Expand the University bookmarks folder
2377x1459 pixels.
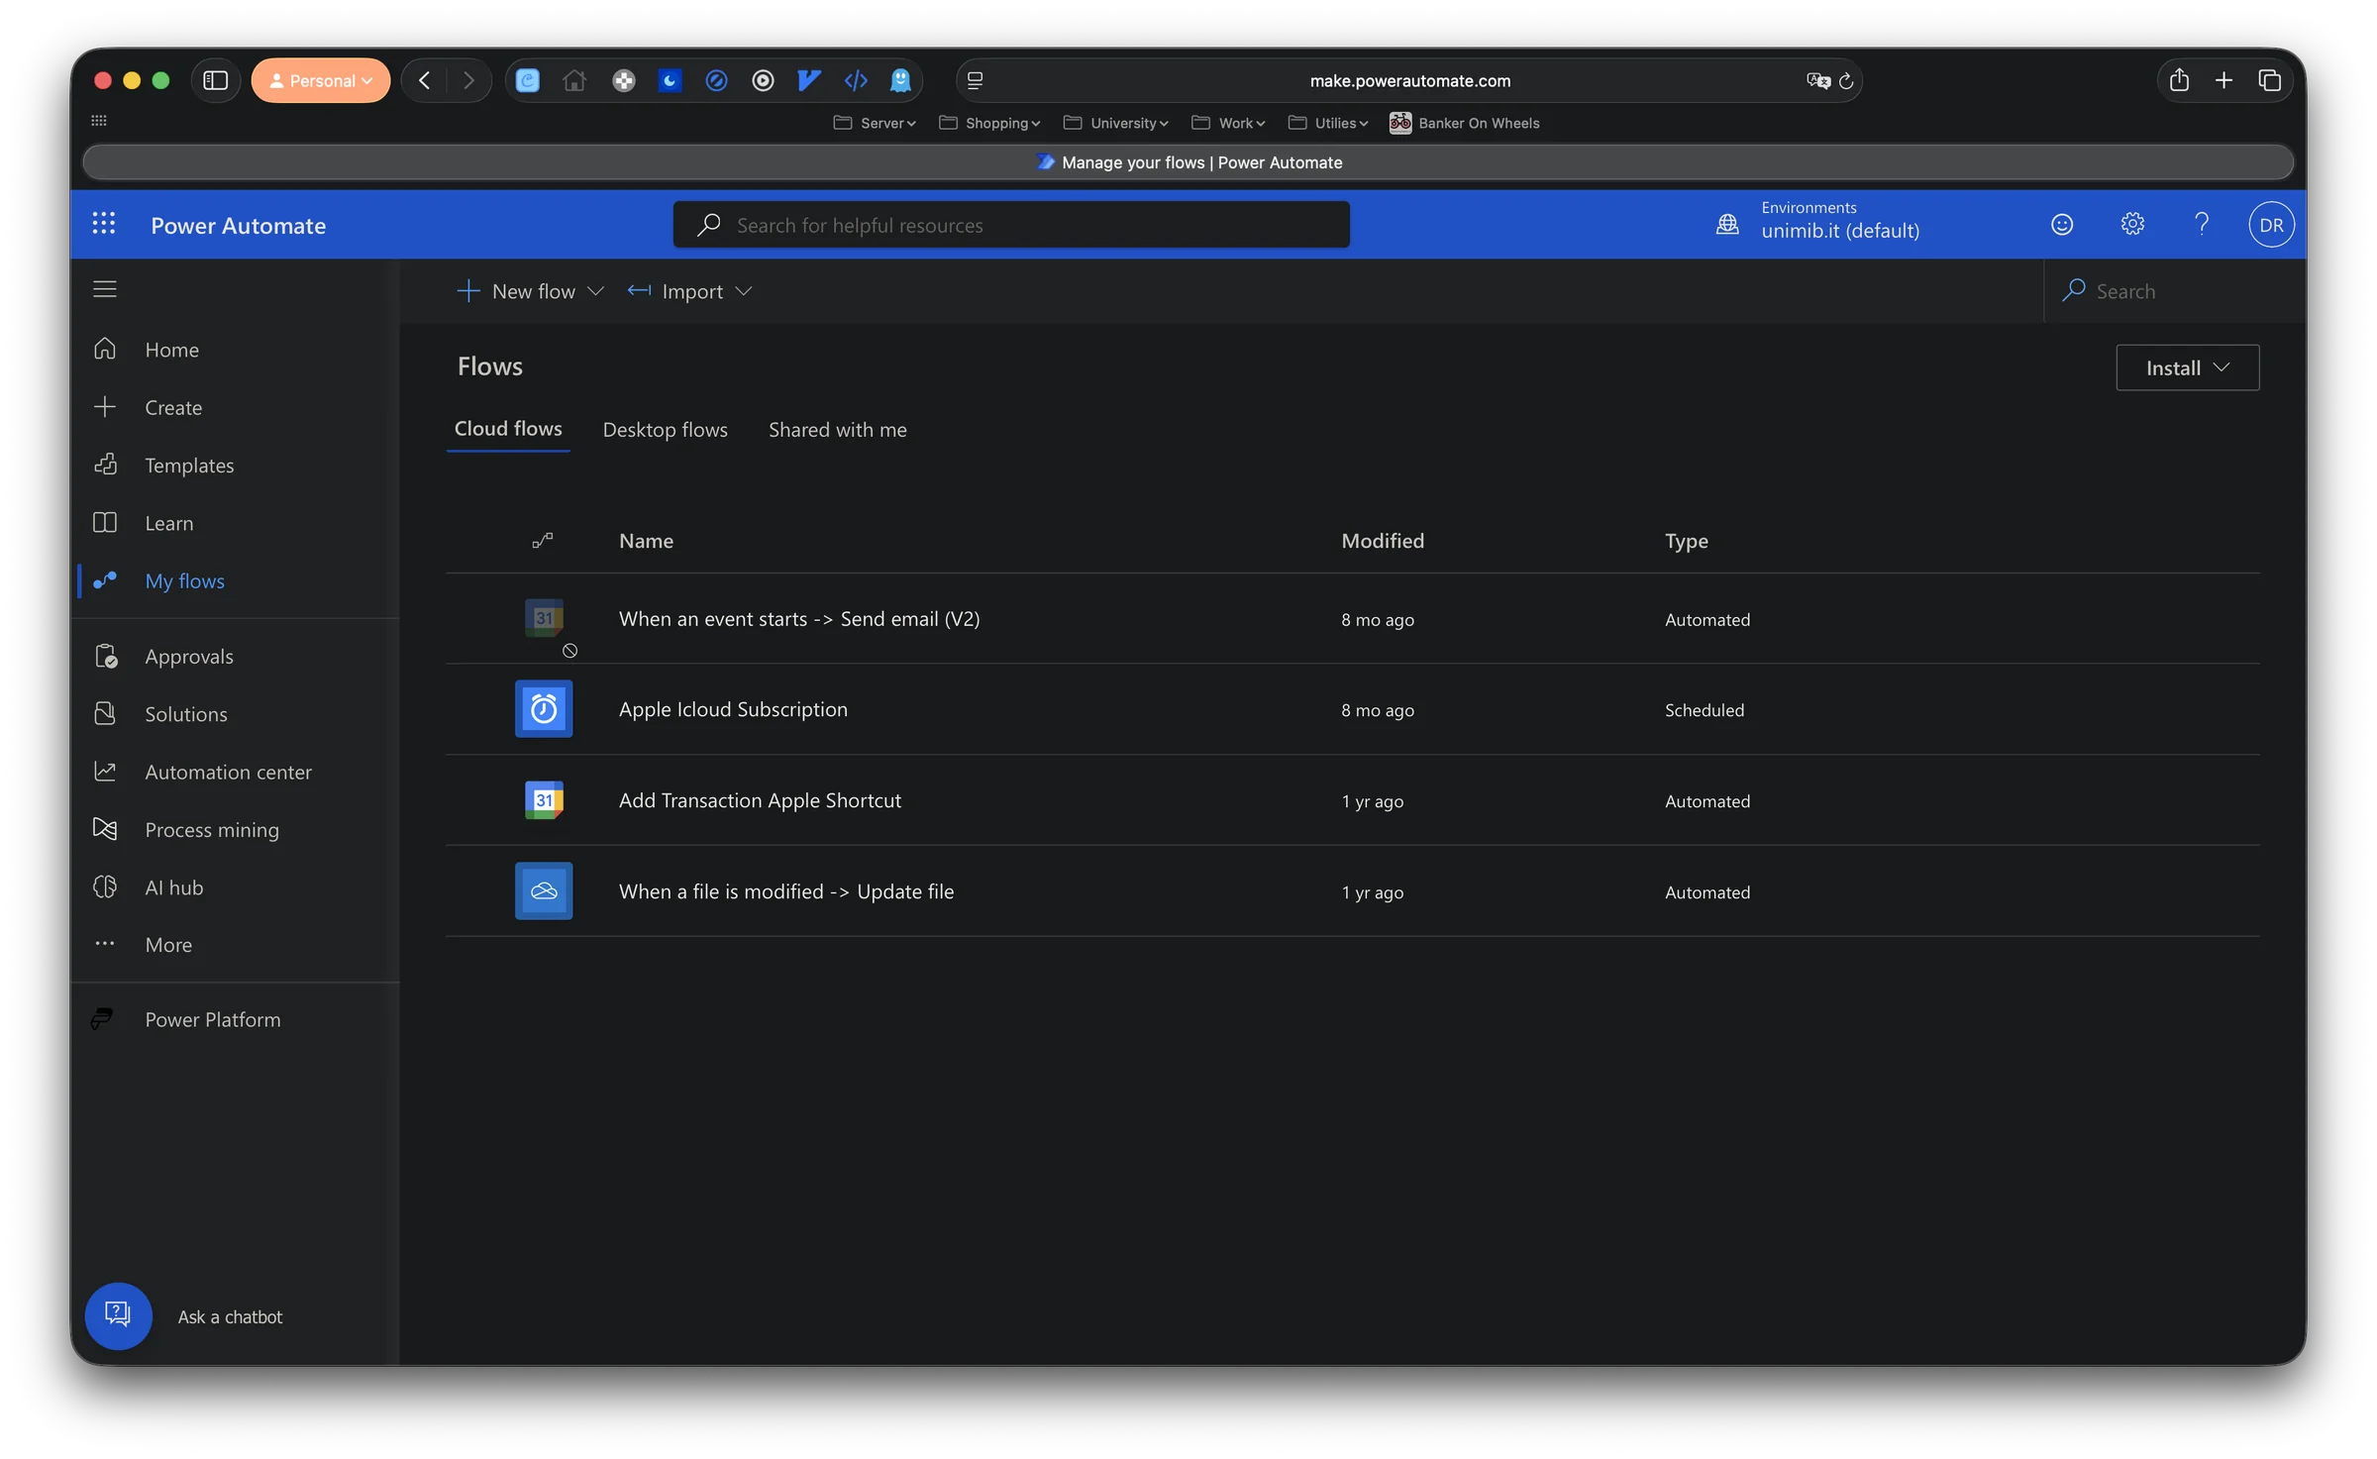(x=1116, y=123)
